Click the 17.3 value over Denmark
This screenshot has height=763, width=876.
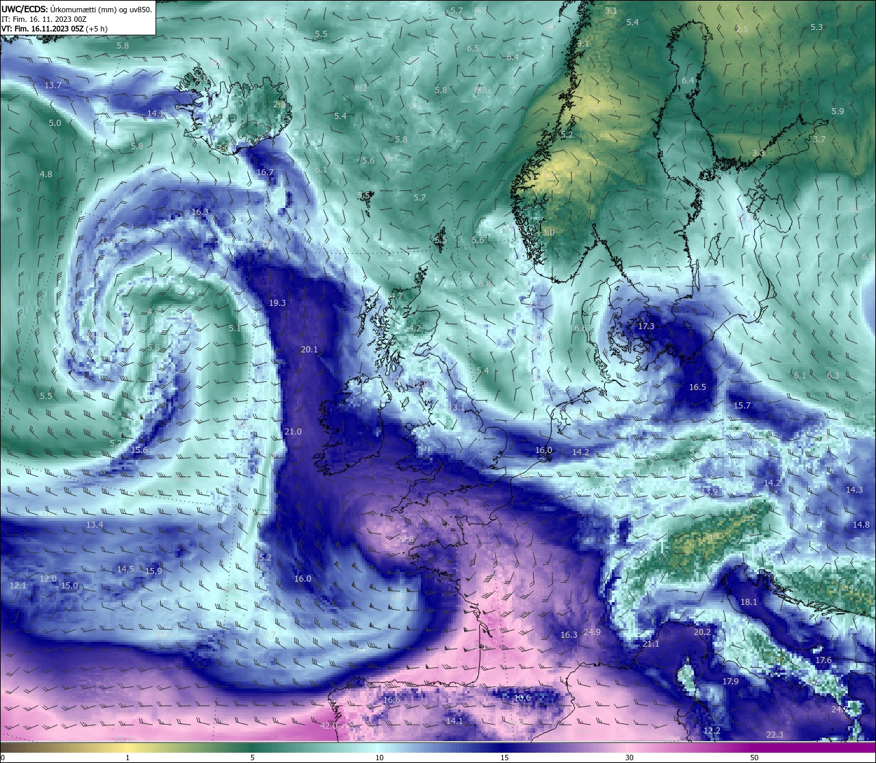coord(646,326)
